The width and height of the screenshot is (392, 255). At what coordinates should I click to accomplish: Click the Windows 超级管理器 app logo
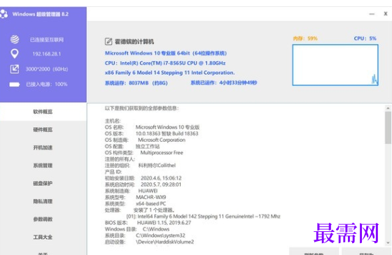point(3,14)
